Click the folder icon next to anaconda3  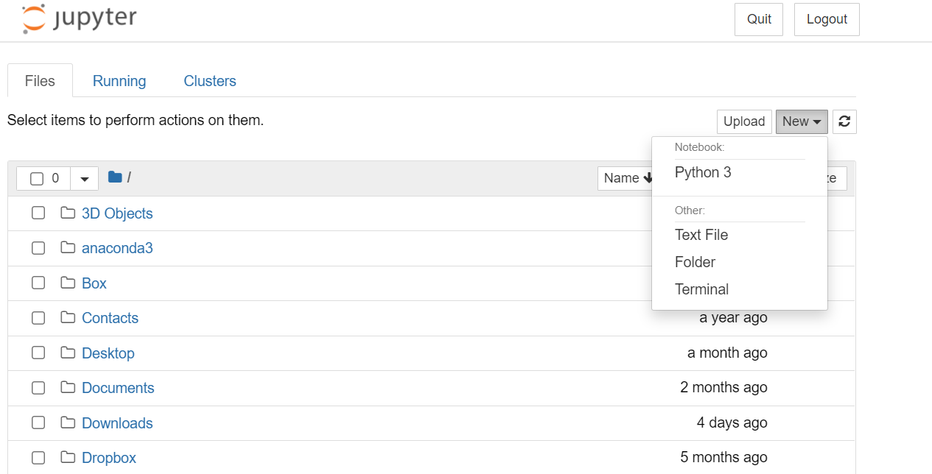pyautogui.click(x=69, y=248)
